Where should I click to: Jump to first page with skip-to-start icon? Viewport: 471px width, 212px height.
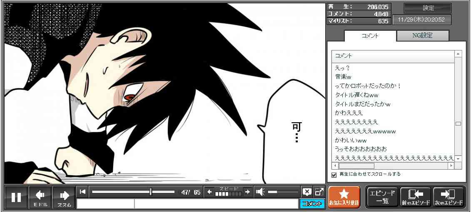pos(83,192)
